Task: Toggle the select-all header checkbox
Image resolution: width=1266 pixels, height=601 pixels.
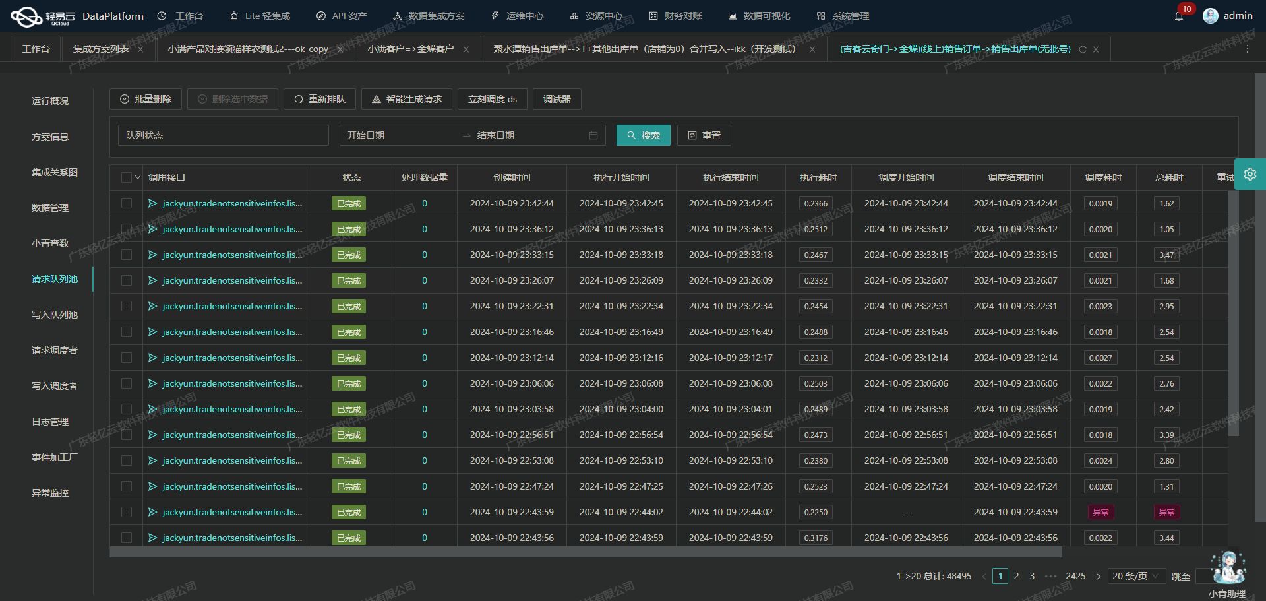Action: tap(127, 177)
